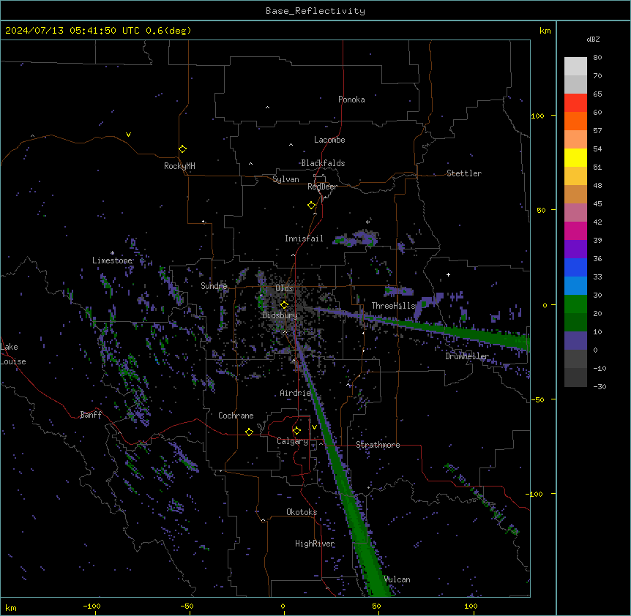
Task: Click the red legend swatch between 65 and 60
Action: [x=575, y=102]
